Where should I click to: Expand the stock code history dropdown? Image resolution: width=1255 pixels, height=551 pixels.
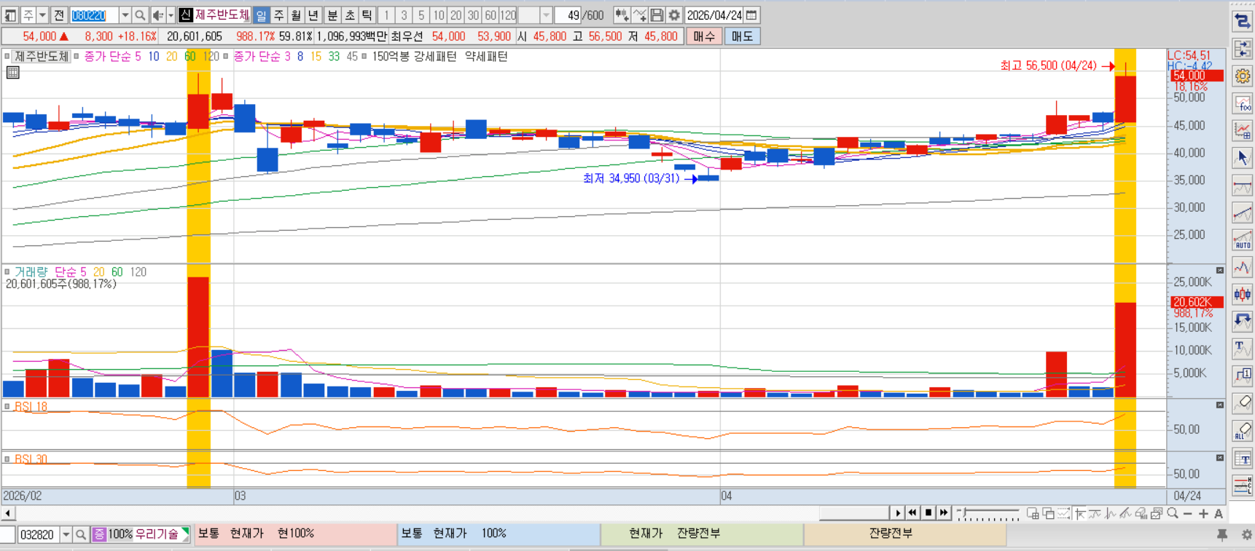[125, 15]
